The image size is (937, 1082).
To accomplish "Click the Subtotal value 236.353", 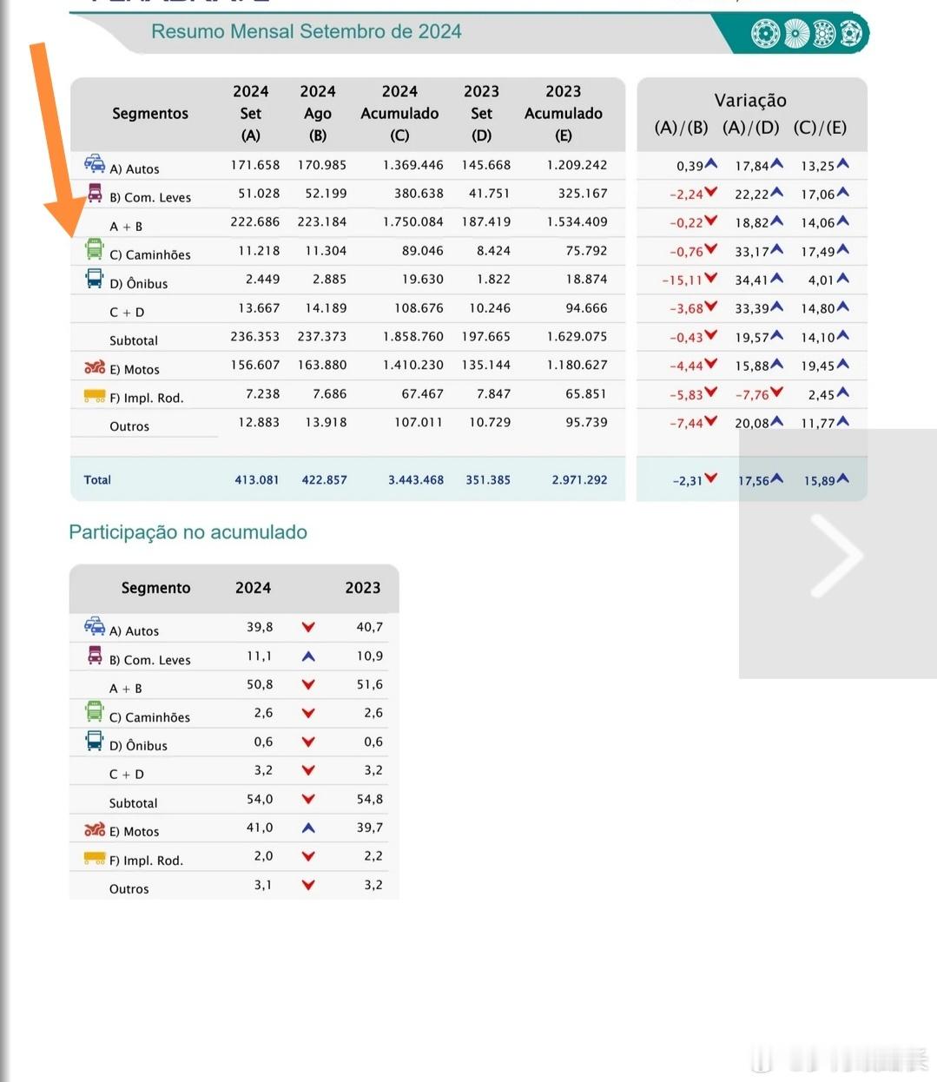I will (x=255, y=337).
